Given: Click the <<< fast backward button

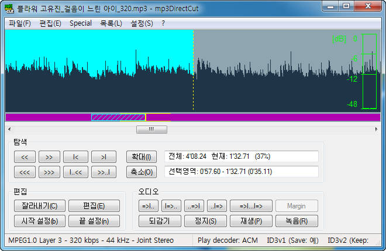Looking at the screenshot, I should pyautogui.click(x=25, y=172).
